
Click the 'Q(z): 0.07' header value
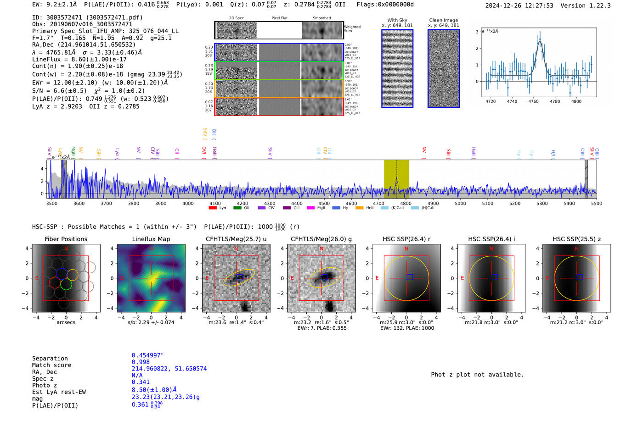pyautogui.click(x=248, y=5)
